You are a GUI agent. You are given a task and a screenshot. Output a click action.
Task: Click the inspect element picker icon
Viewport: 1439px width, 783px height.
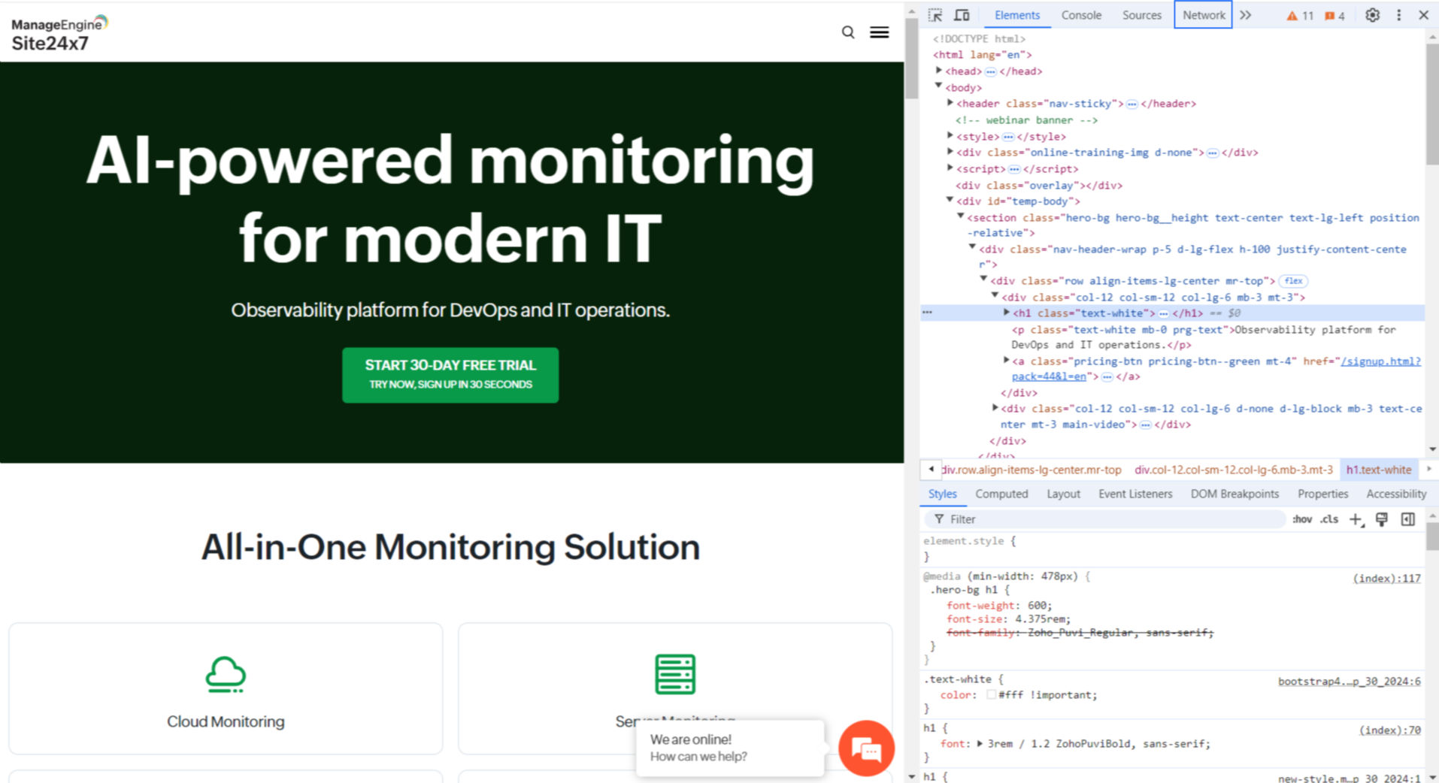(x=935, y=15)
